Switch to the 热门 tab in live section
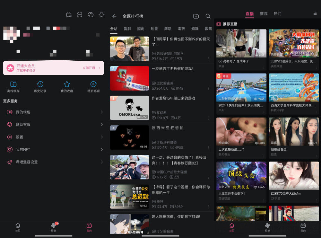The width and height of the screenshot is (321, 238). [x=277, y=13]
